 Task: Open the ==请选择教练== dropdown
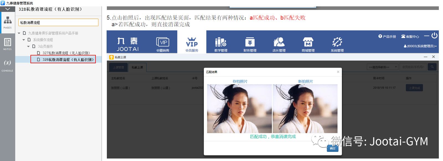(383, 67)
